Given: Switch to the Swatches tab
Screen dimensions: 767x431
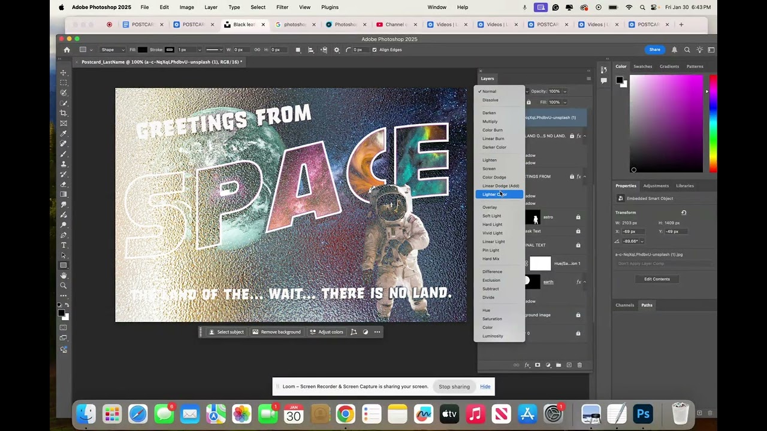Looking at the screenshot, I should [642, 66].
